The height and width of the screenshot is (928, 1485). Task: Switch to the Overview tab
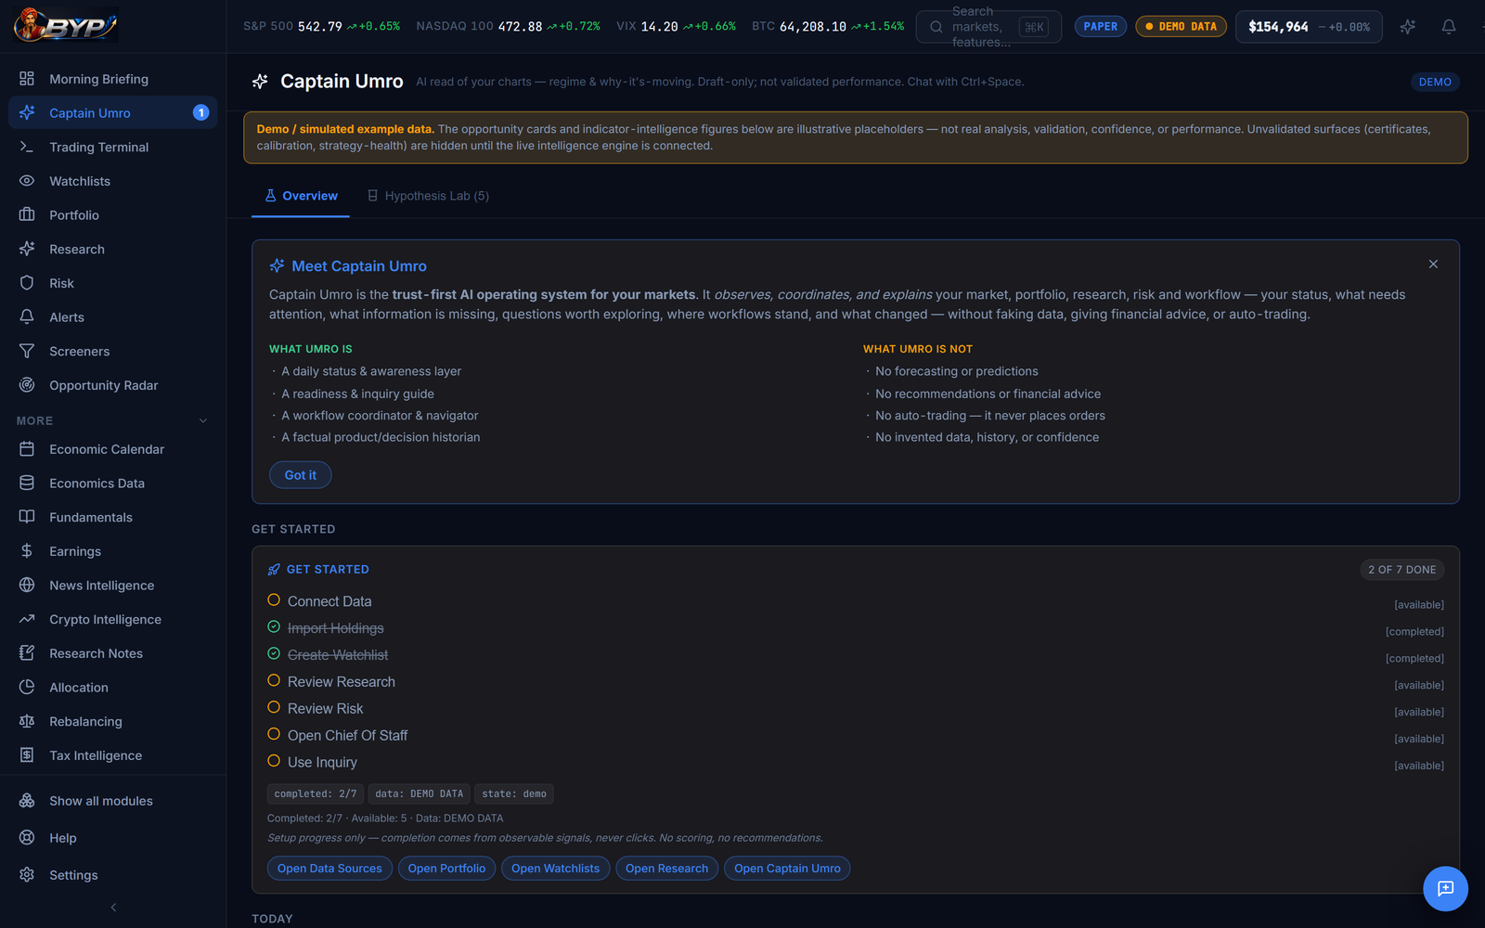click(301, 196)
